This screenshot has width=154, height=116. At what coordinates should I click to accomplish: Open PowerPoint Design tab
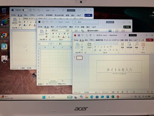tap(92, 40)
